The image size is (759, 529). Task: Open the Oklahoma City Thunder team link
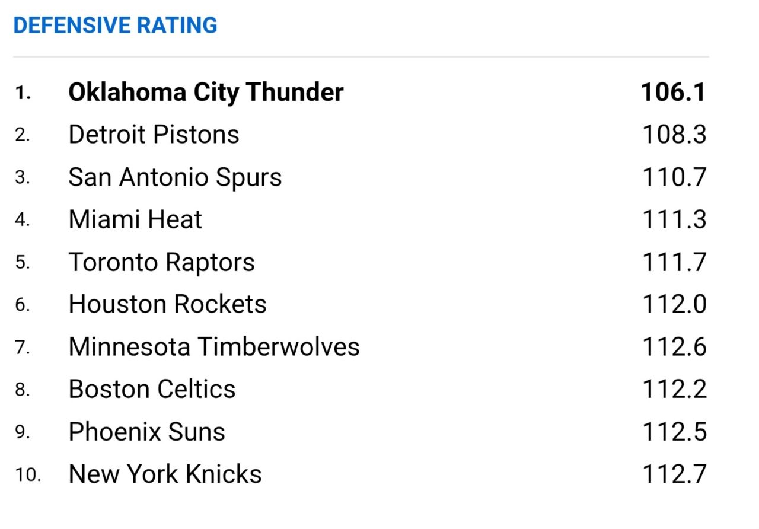(206, 93)
